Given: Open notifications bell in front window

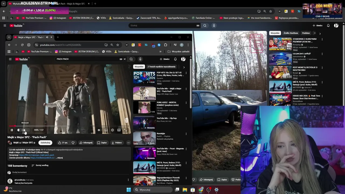Looking at the screenshot, I should click(175, 59).
